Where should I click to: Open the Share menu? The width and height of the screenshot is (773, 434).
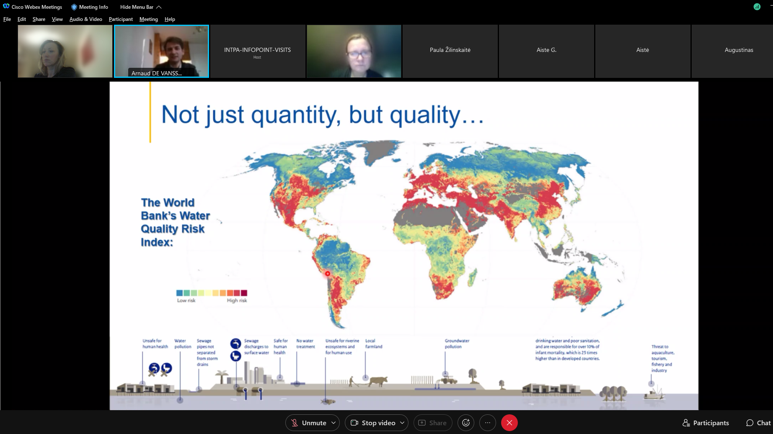click(39, 19)
